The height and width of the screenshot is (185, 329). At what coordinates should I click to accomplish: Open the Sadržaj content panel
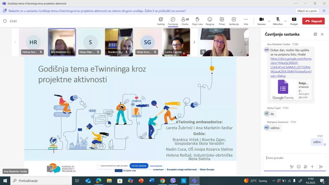pyautogui.click(x=161, y=21)
